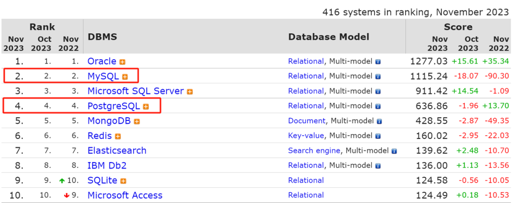Click the orange plus icon beside Redis
Screen dimensions: 513x203
tap(118, 137)
